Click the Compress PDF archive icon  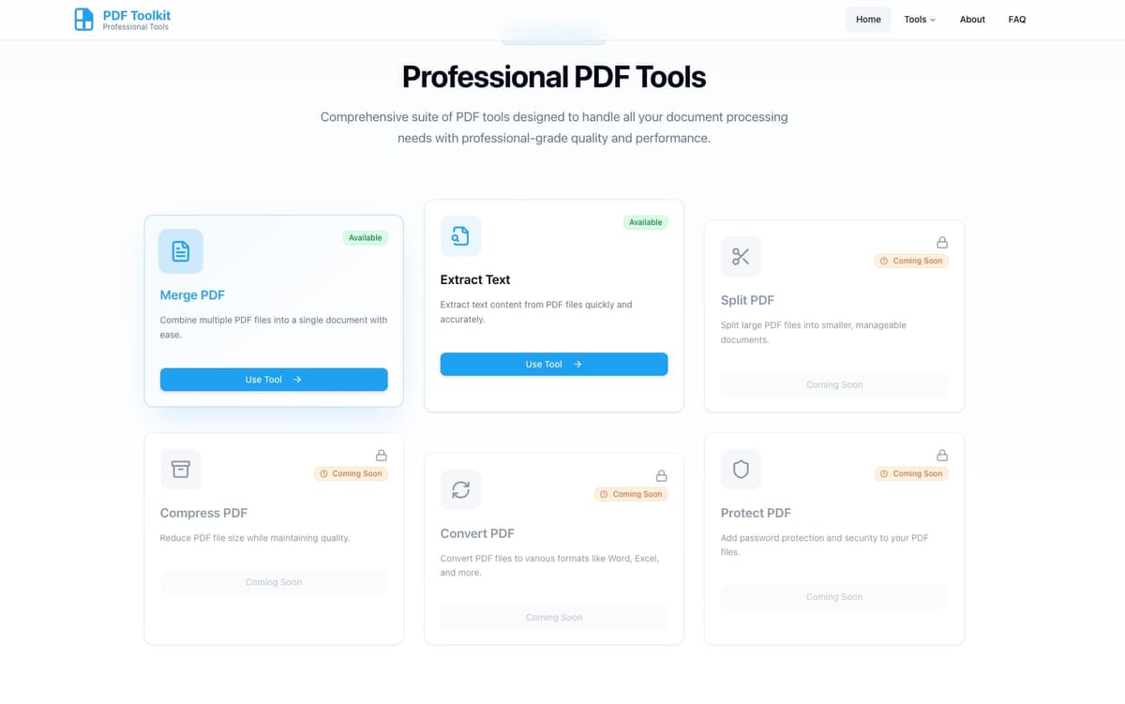point(181,469)
